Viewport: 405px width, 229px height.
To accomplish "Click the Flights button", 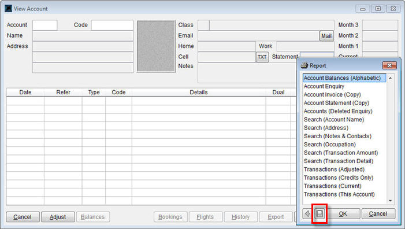I will (x=205, y=217).
